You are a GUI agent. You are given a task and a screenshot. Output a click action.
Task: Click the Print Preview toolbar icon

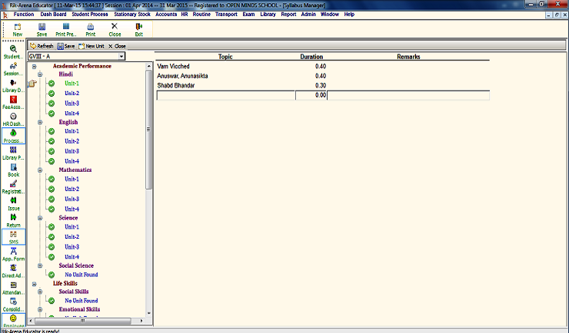(x=65, y=28)
